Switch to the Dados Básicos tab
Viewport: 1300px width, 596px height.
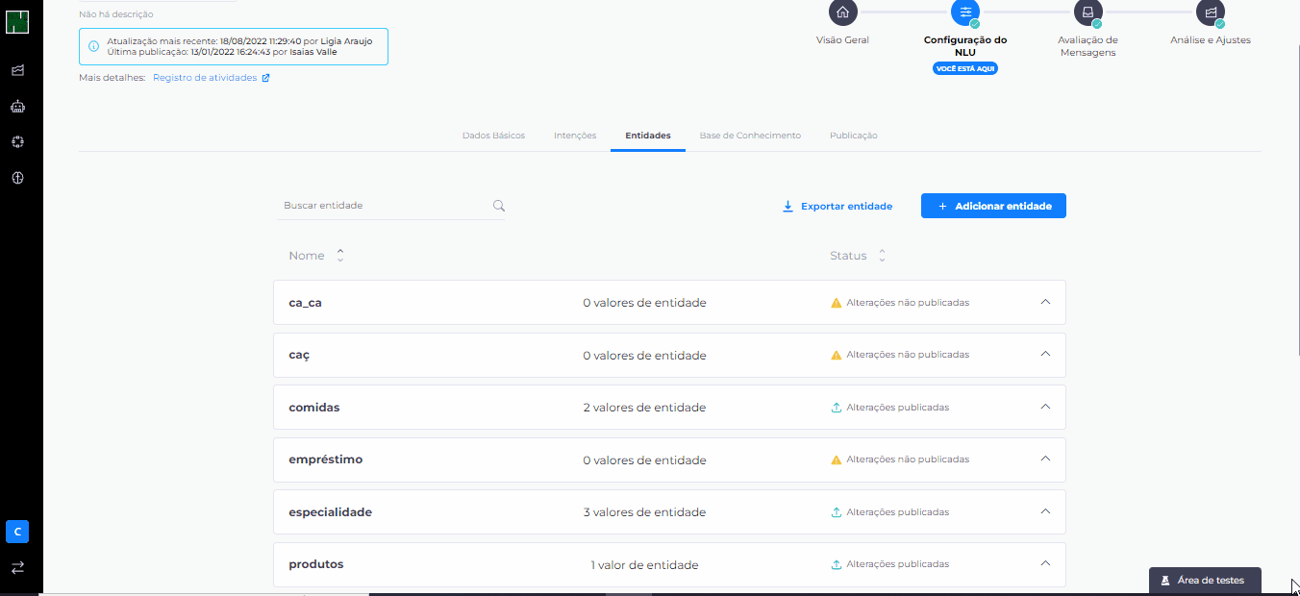[493, 136]
